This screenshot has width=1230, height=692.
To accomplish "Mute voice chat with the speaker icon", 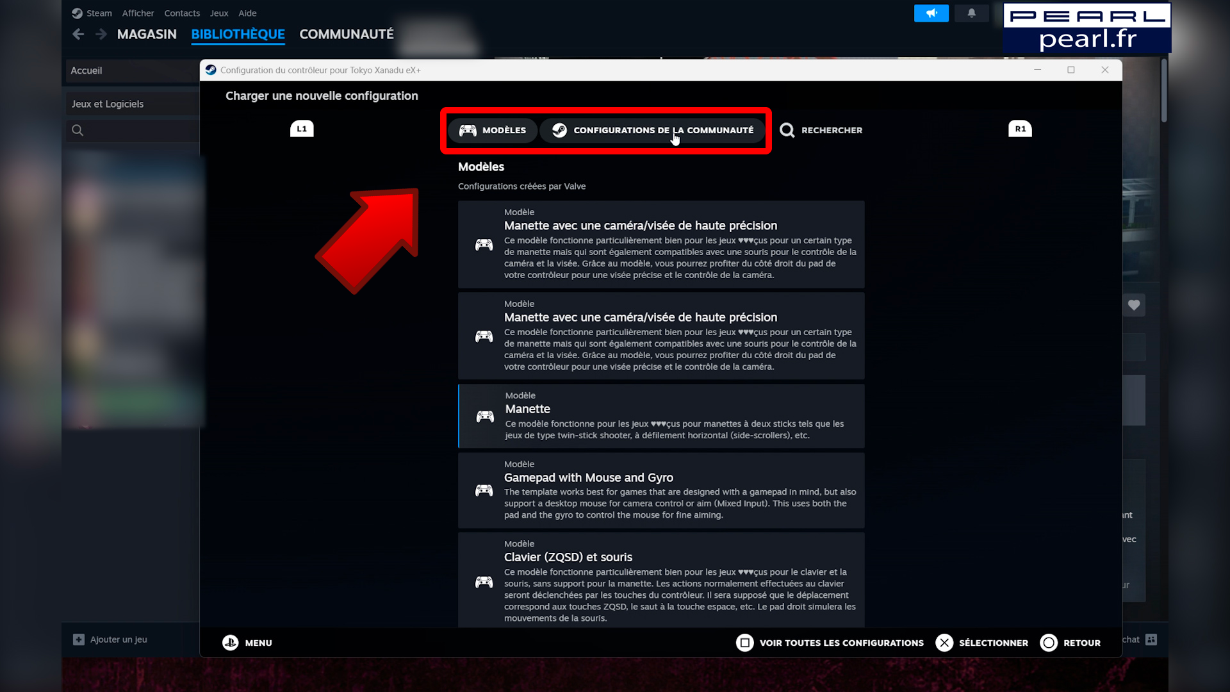I will click(x=931, y=13).
